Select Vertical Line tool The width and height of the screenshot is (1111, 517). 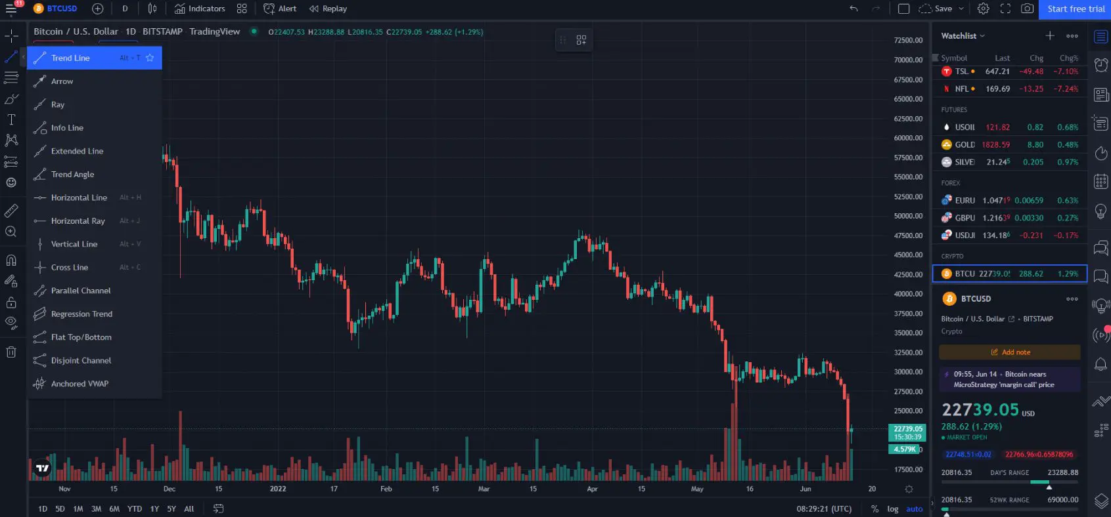(x=94, y=244)
